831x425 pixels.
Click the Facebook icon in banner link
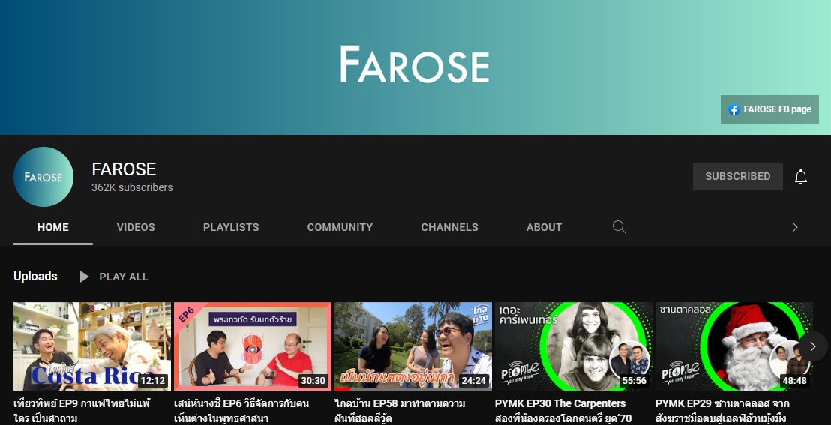[733, 109]
